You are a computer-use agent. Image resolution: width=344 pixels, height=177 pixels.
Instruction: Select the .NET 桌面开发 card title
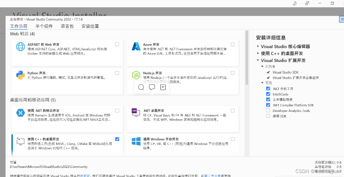click(x=154, y=111)
